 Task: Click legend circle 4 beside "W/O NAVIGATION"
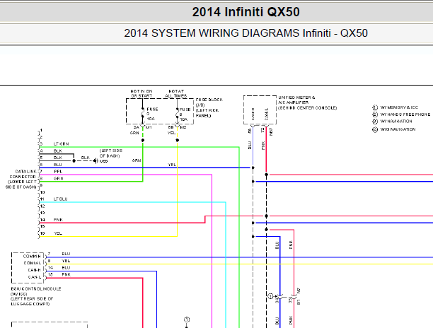point(375,129)
